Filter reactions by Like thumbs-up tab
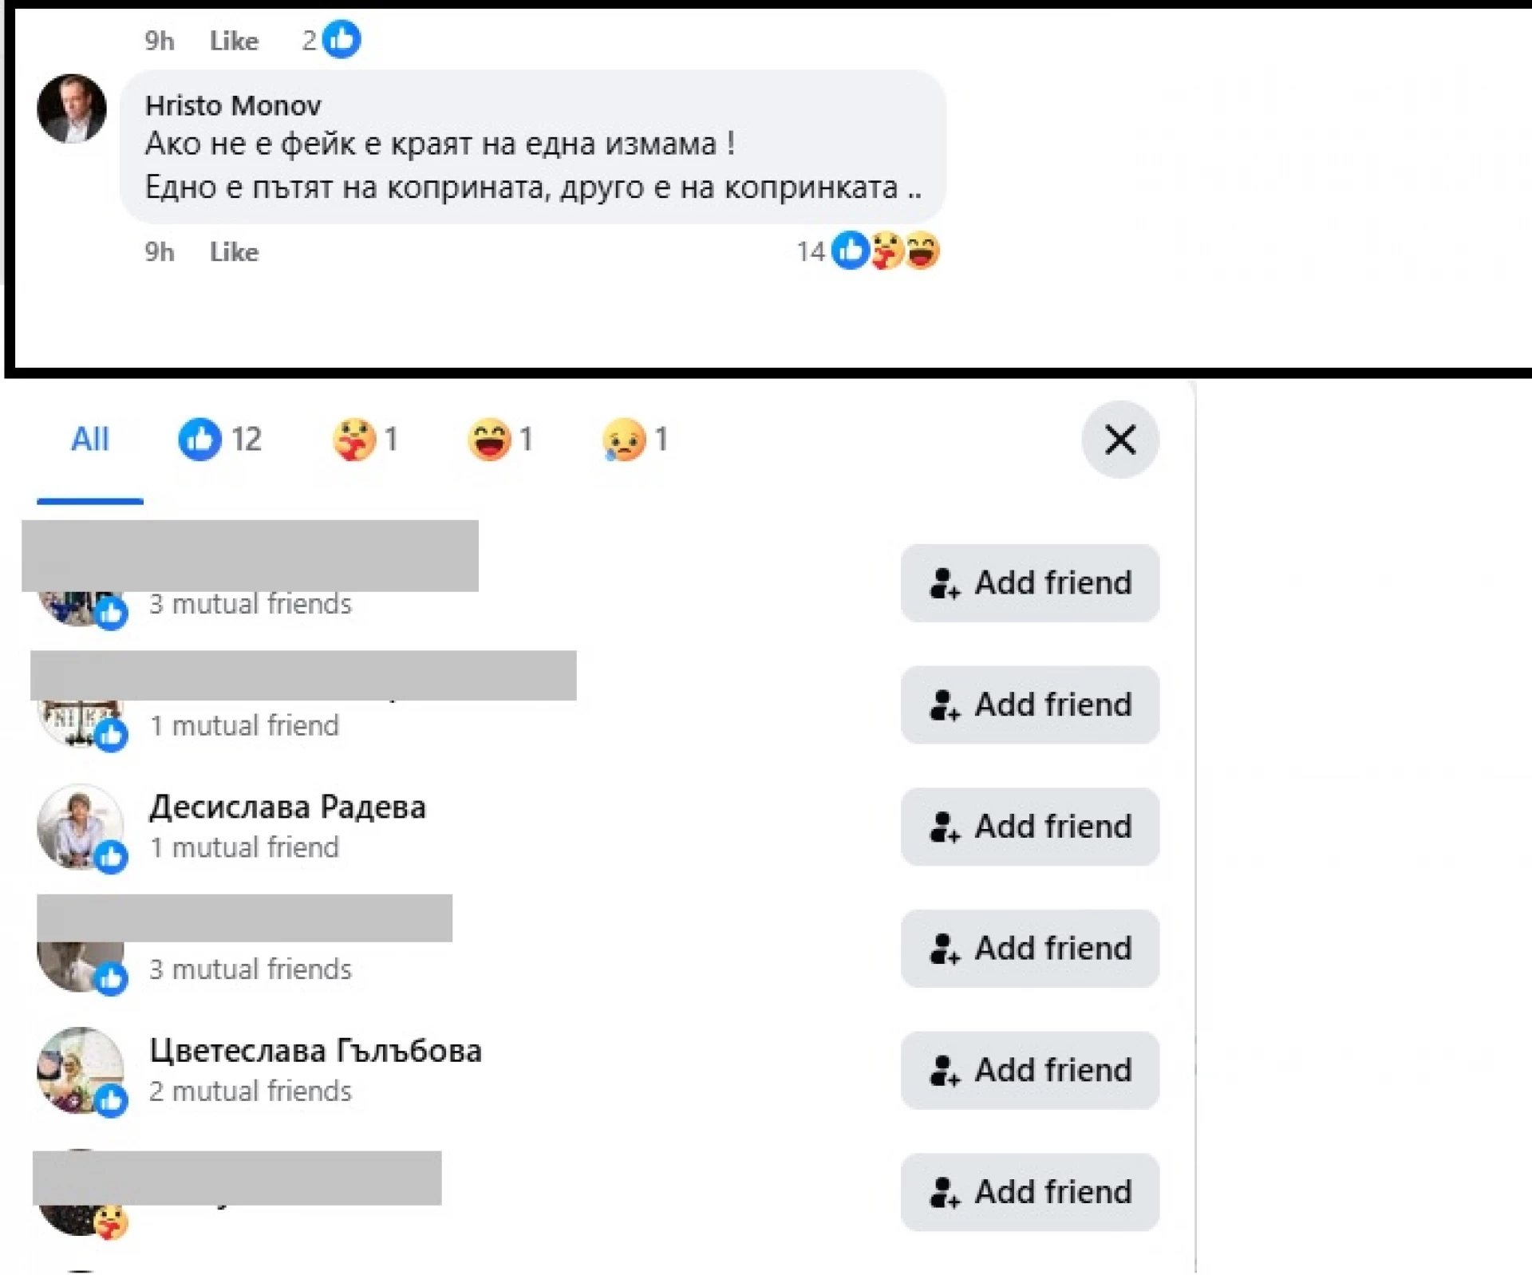Screen dimensions: 1532x1275 (219, 440)
